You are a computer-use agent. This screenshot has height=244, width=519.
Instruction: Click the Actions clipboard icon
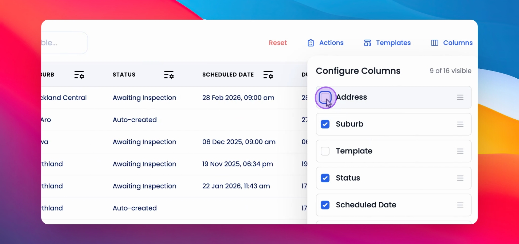point(311,43)
